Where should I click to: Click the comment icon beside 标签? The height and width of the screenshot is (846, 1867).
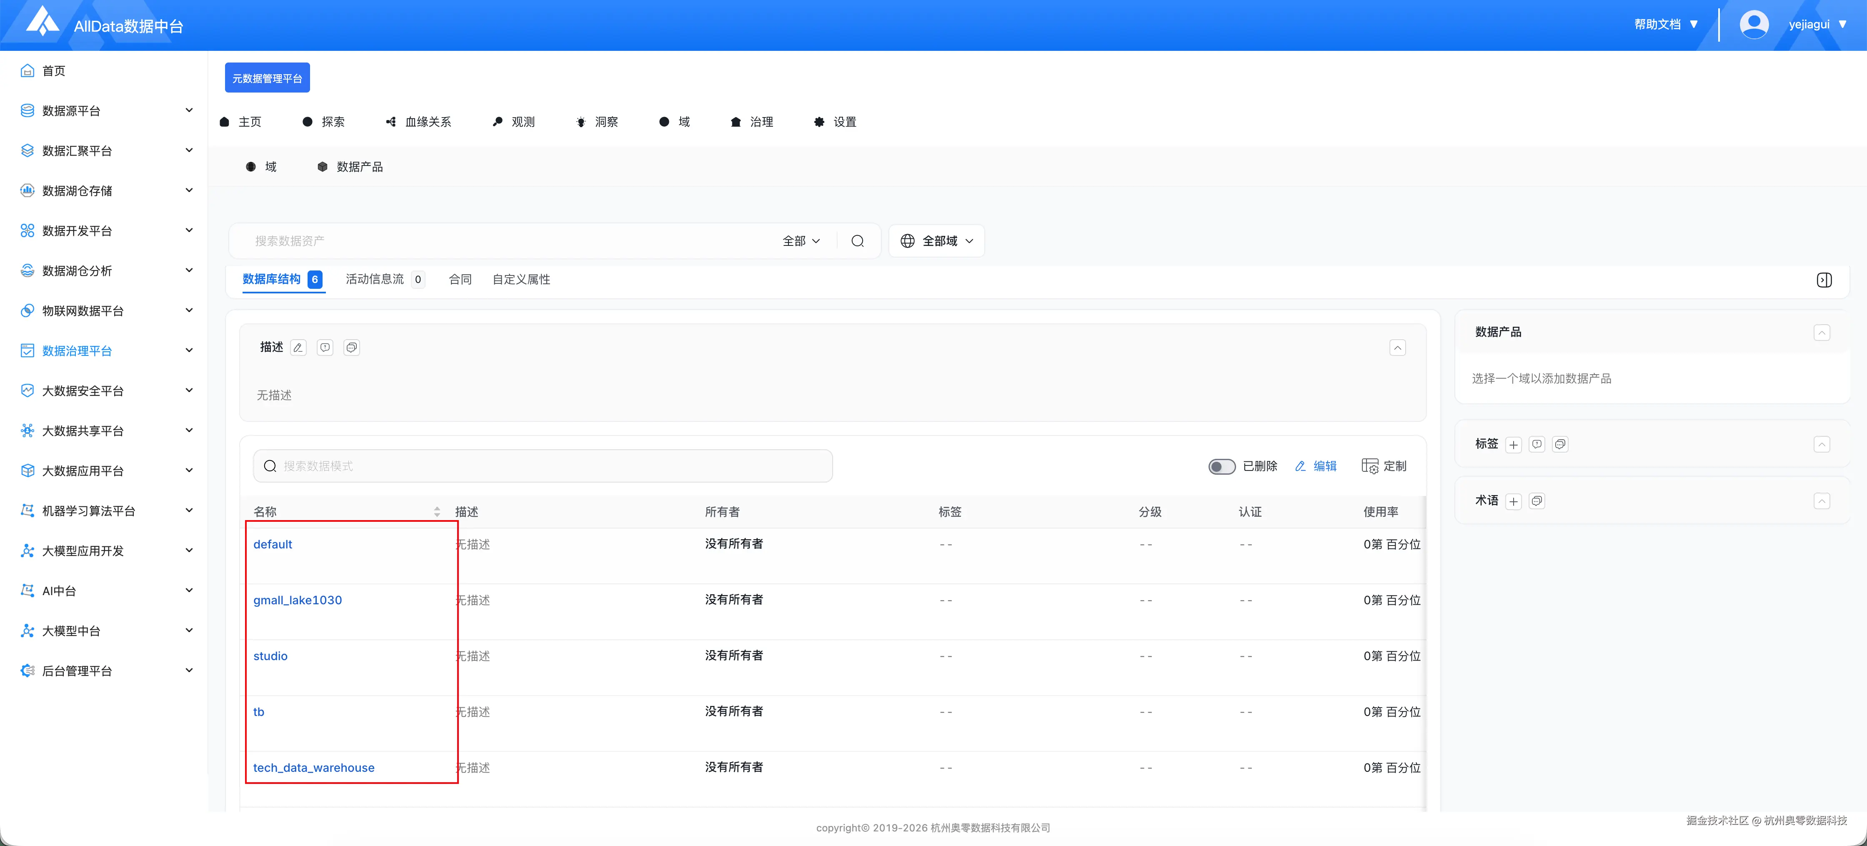(x=1537, y=444)
